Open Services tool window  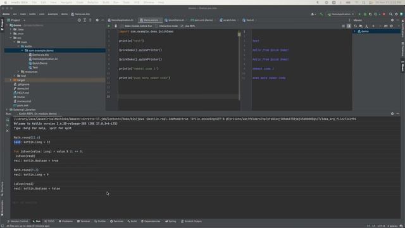(116, 222)
